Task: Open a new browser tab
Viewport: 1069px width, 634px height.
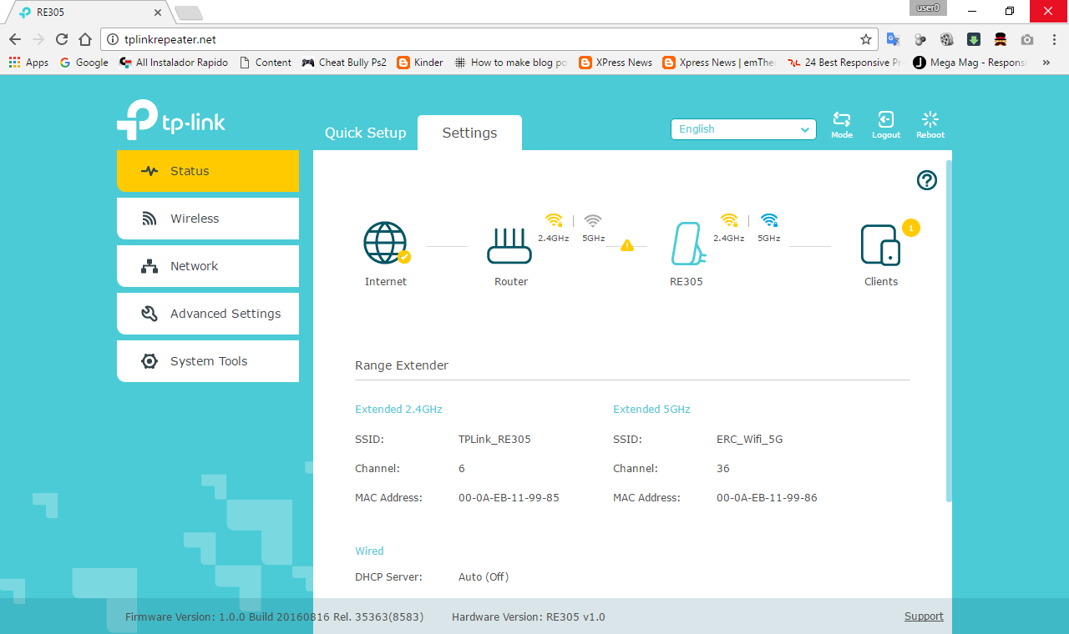Action: click(x=188, y=13)
